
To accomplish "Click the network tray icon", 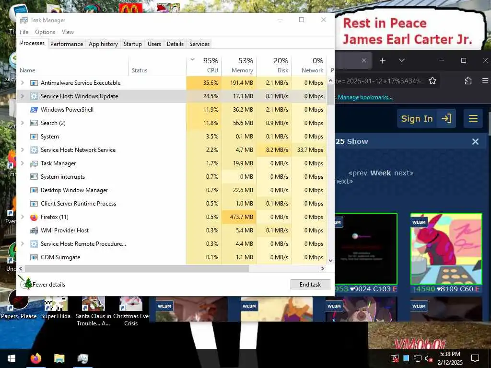I will (x=418, y=358).
